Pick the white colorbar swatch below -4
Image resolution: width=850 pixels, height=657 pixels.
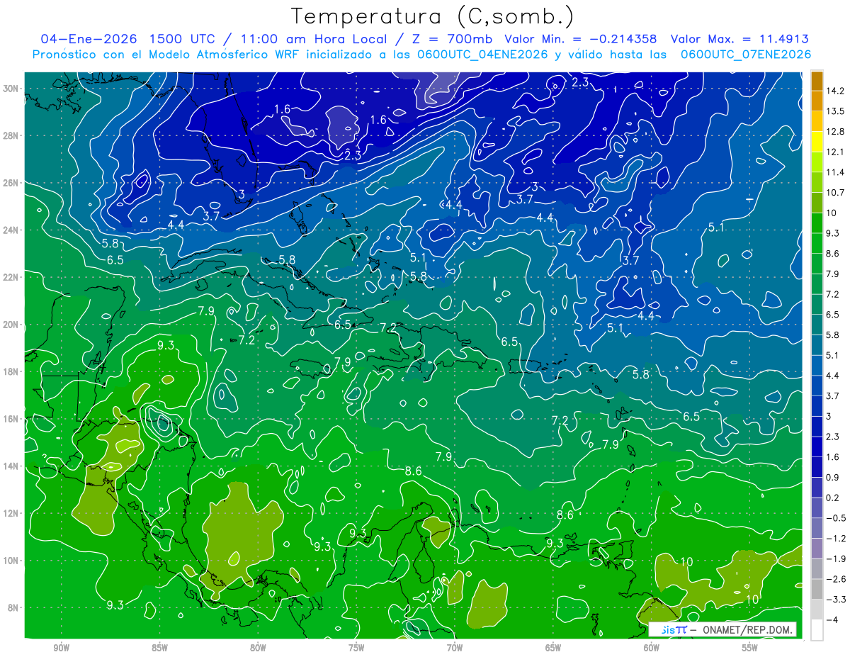tap(817, 630)
